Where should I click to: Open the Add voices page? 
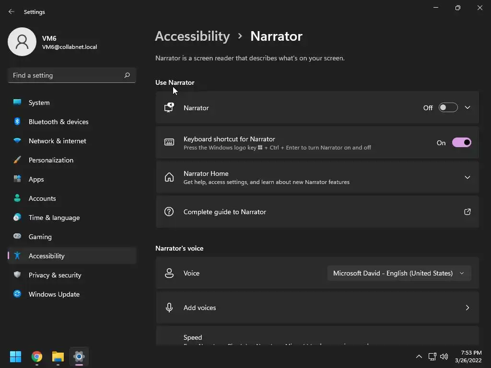317,308
